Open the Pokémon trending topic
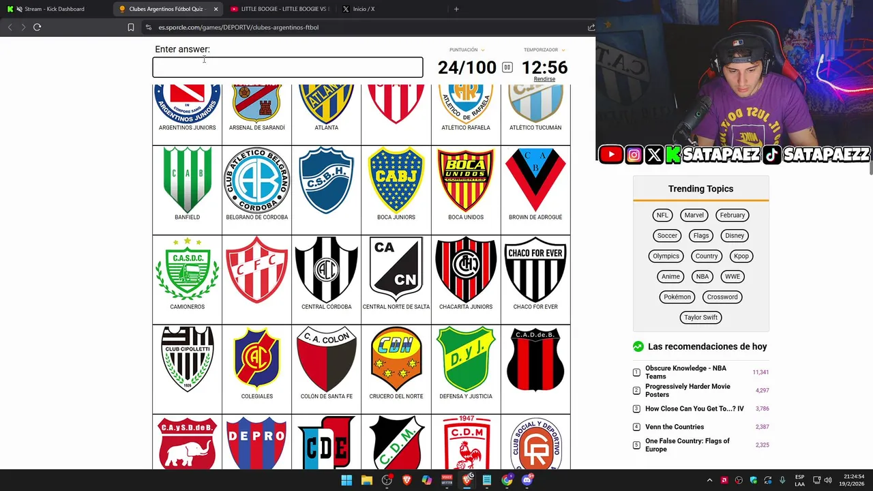This screenshot has width=873, height=491. pyautogui.click(x=677, y=297)
